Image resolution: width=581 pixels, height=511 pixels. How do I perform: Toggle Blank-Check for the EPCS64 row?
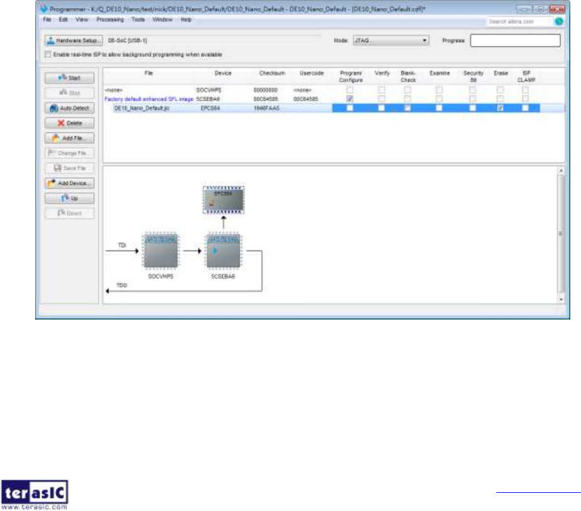pos(408,108)
